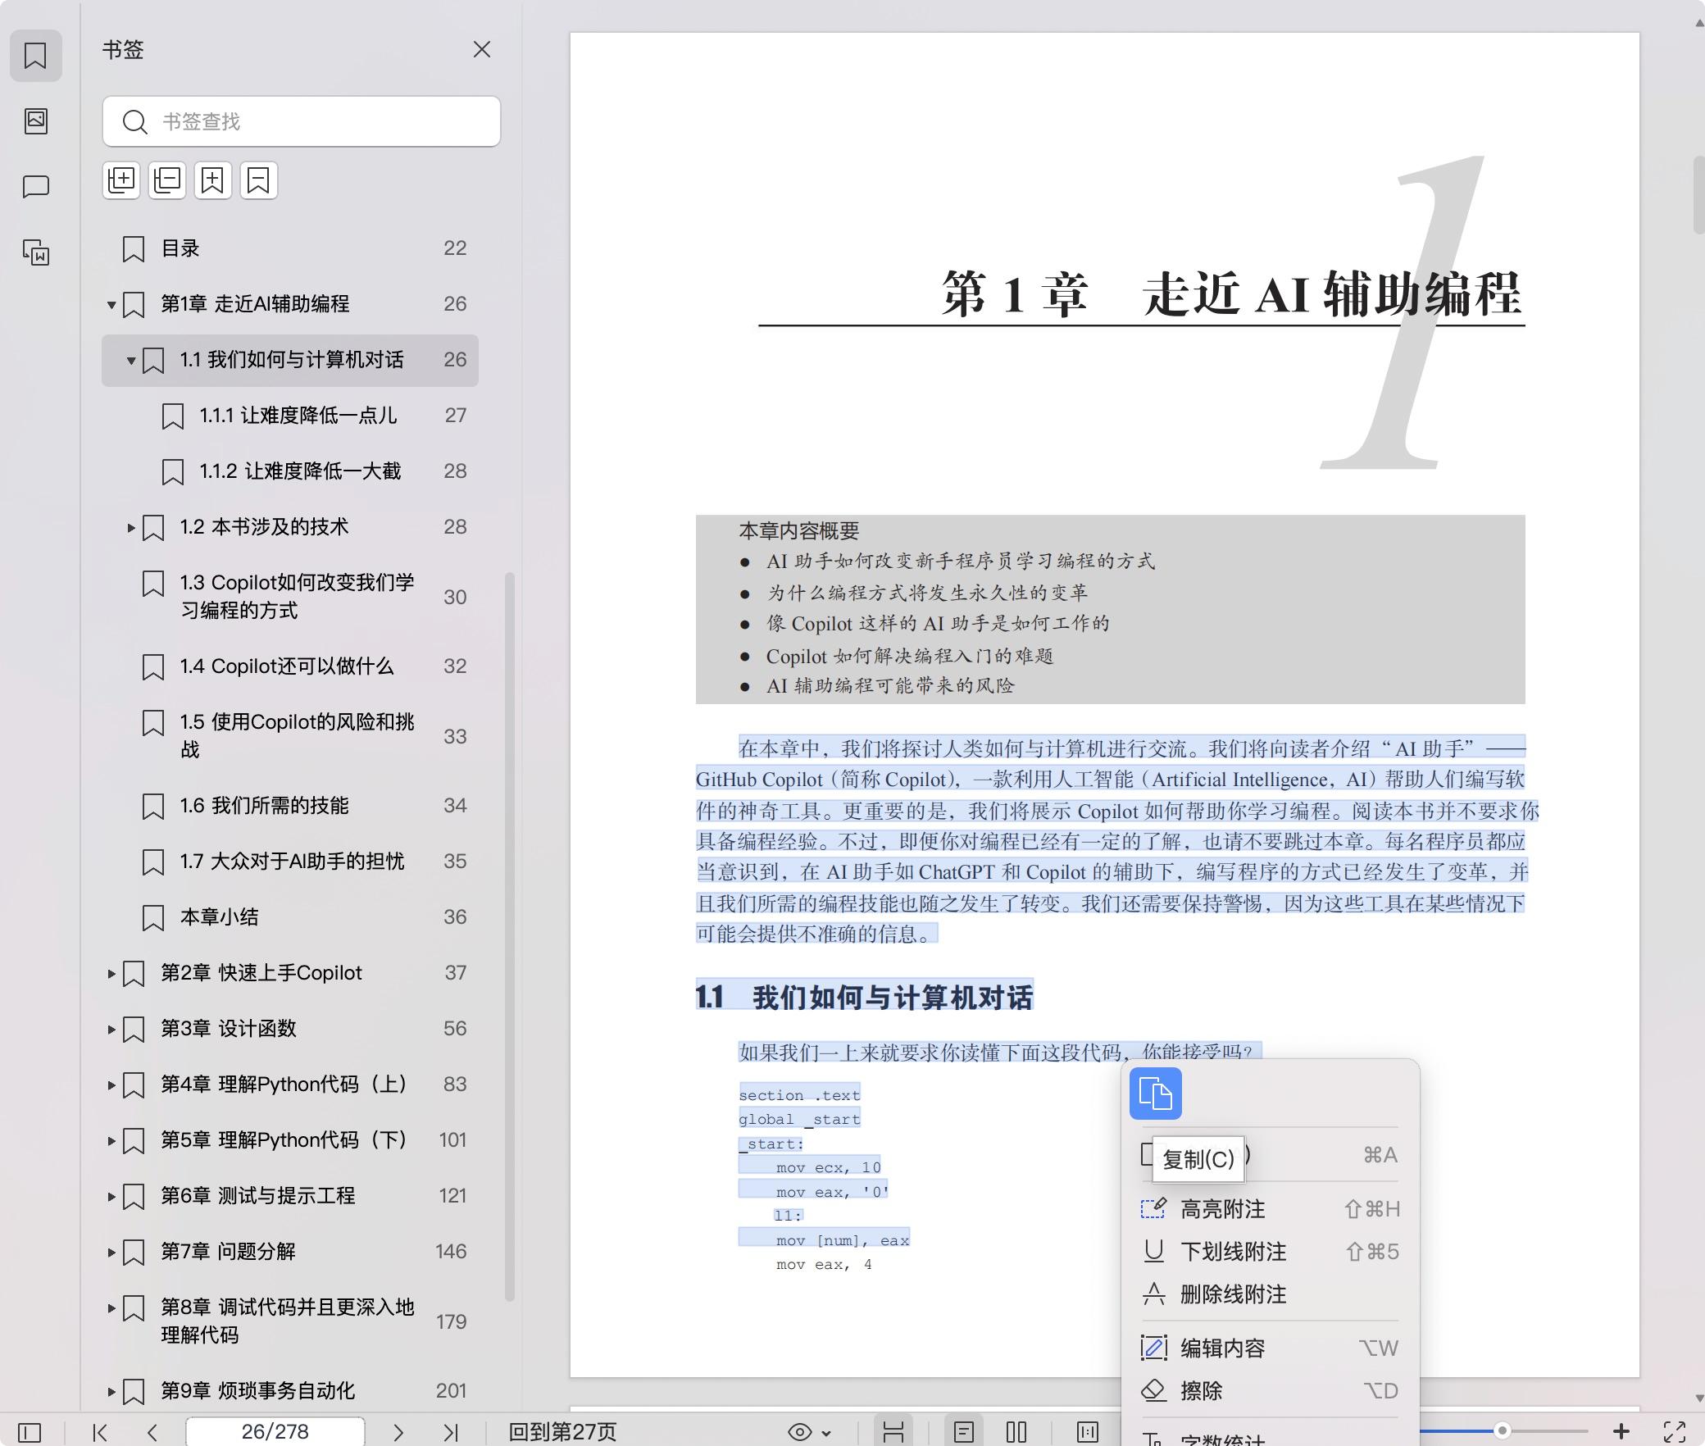
Task: Switch to two-page view mode
Action: tap(1016, 1432)
